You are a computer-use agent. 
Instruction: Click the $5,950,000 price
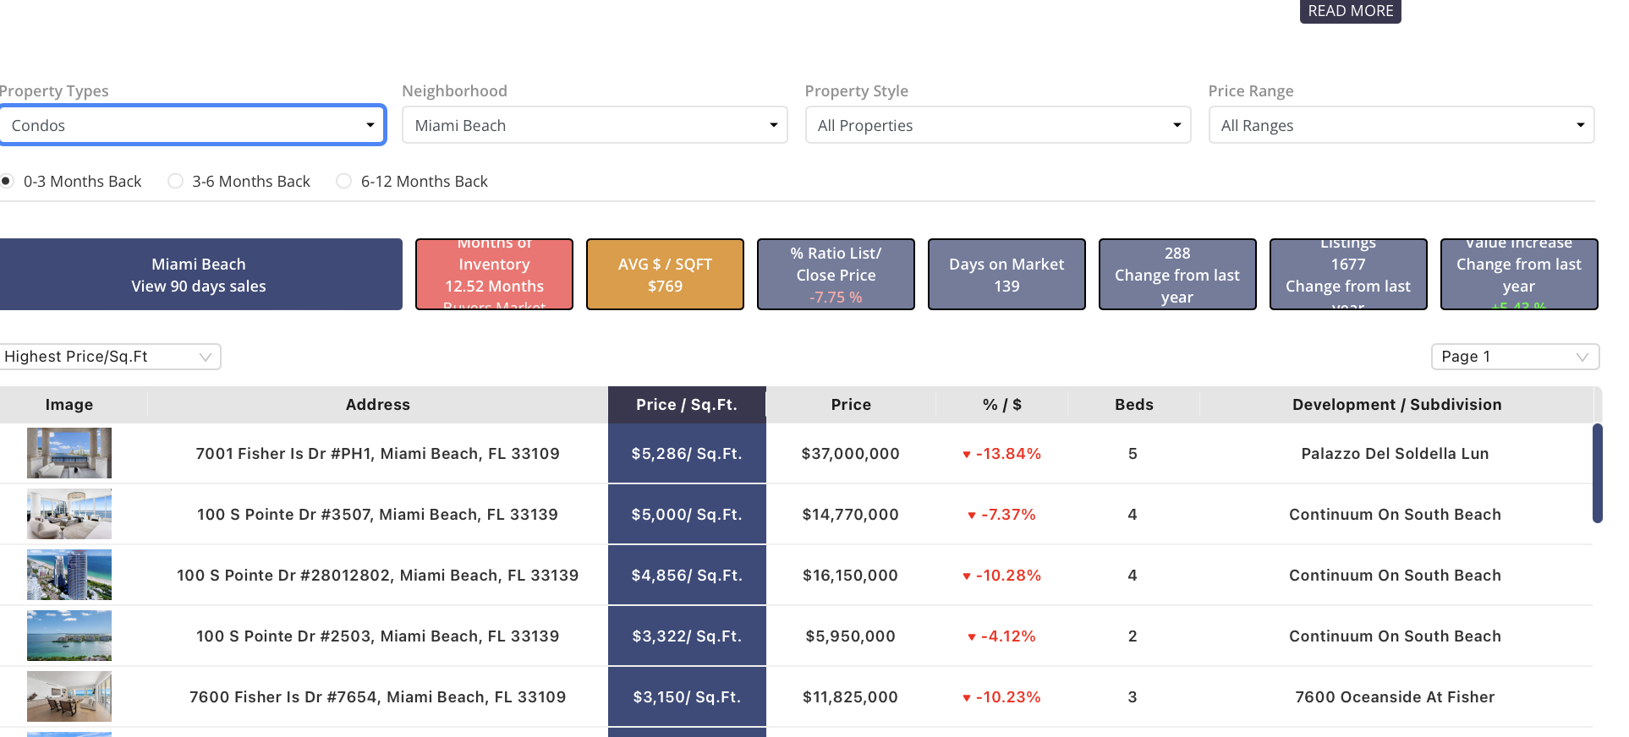[x=851, y=636]
